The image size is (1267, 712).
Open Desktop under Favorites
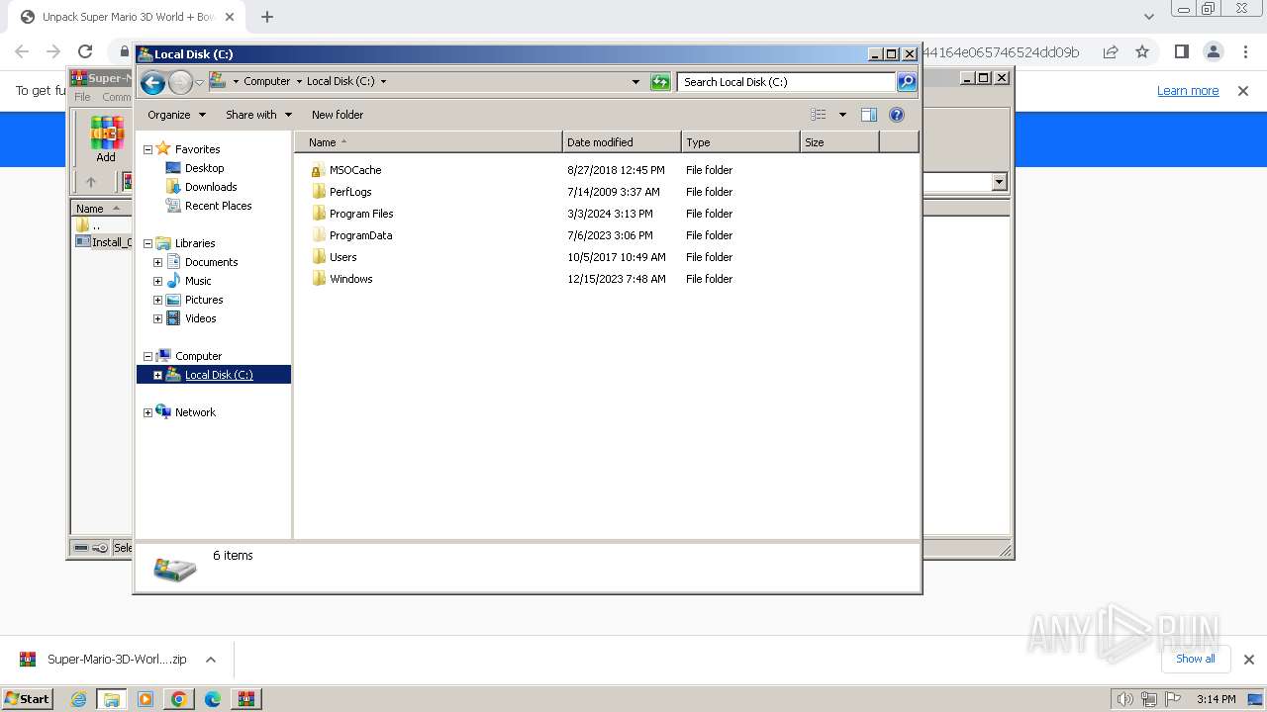pos(204,168)
